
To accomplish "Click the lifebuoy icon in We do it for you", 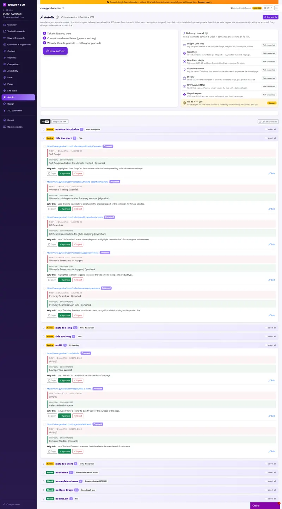I will 184,103.
